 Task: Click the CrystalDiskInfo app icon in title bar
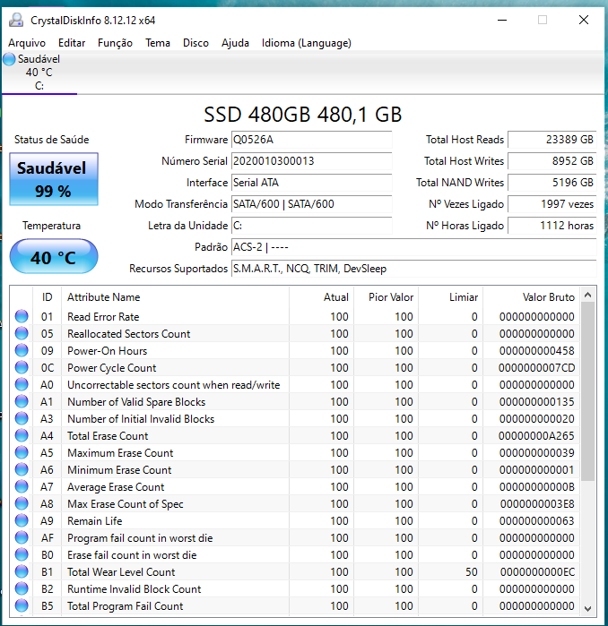(x=16, y=20)
